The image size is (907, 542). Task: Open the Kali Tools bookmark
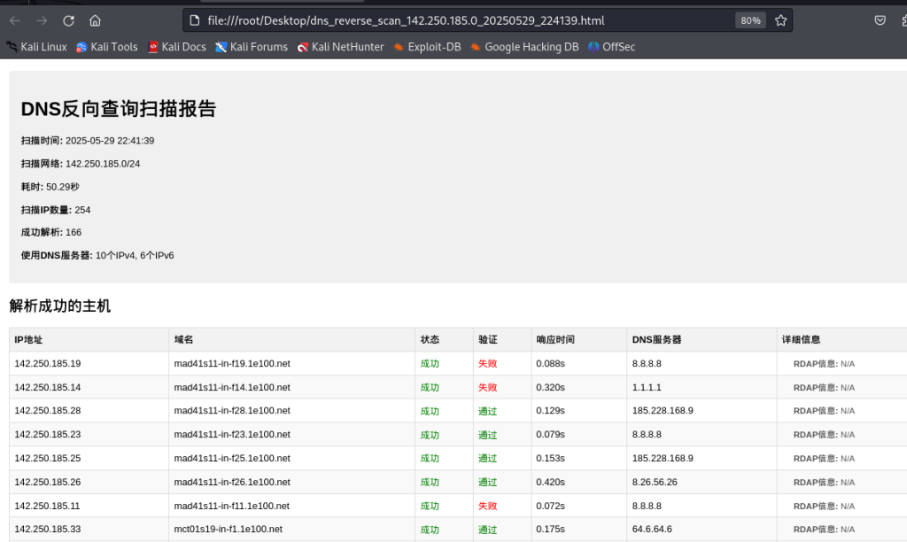click(107, 47)
